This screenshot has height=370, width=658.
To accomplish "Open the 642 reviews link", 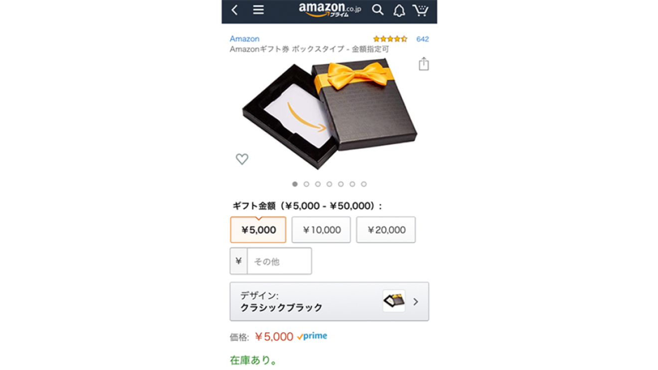I will pyautogui.click(x=423, y=39).
